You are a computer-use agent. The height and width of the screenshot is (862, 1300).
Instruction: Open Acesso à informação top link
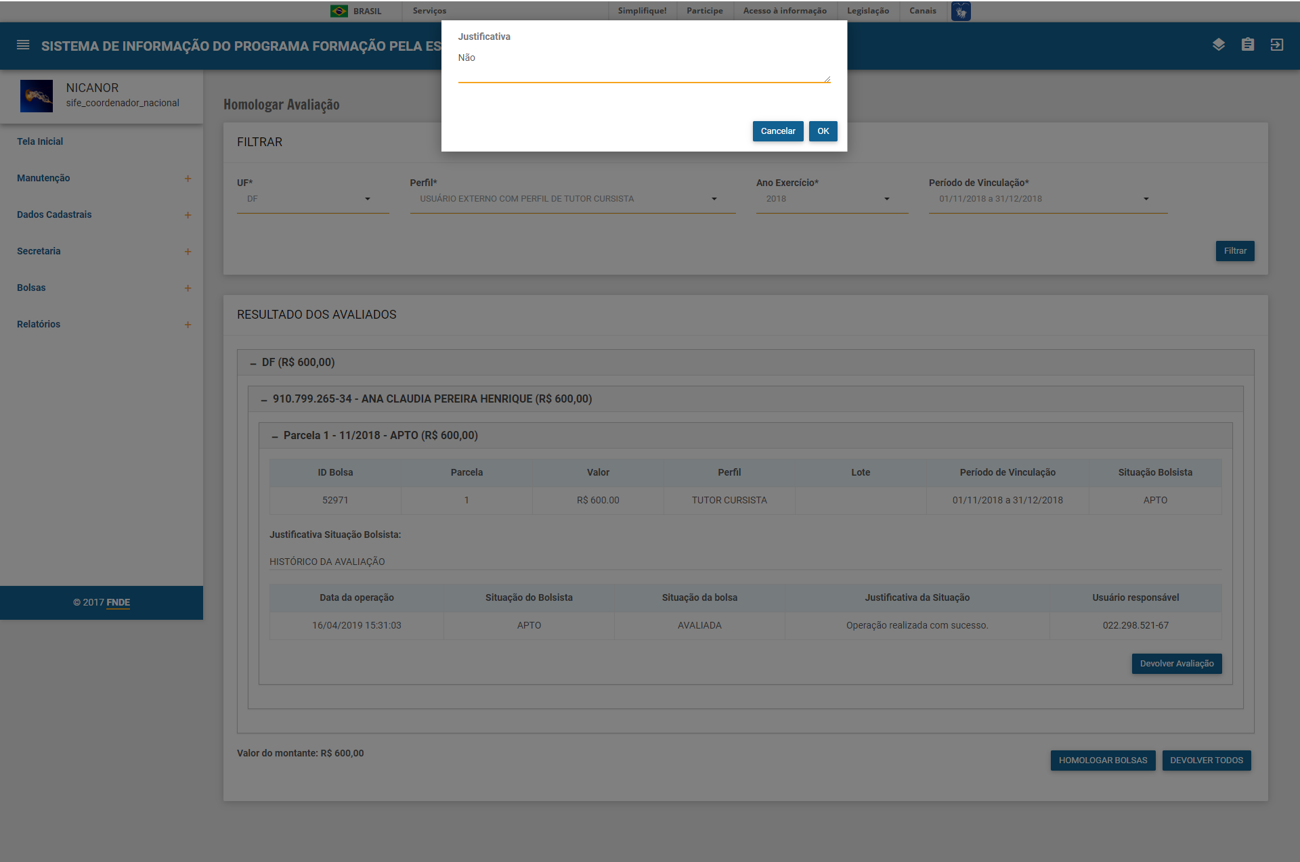pos(785,11)
